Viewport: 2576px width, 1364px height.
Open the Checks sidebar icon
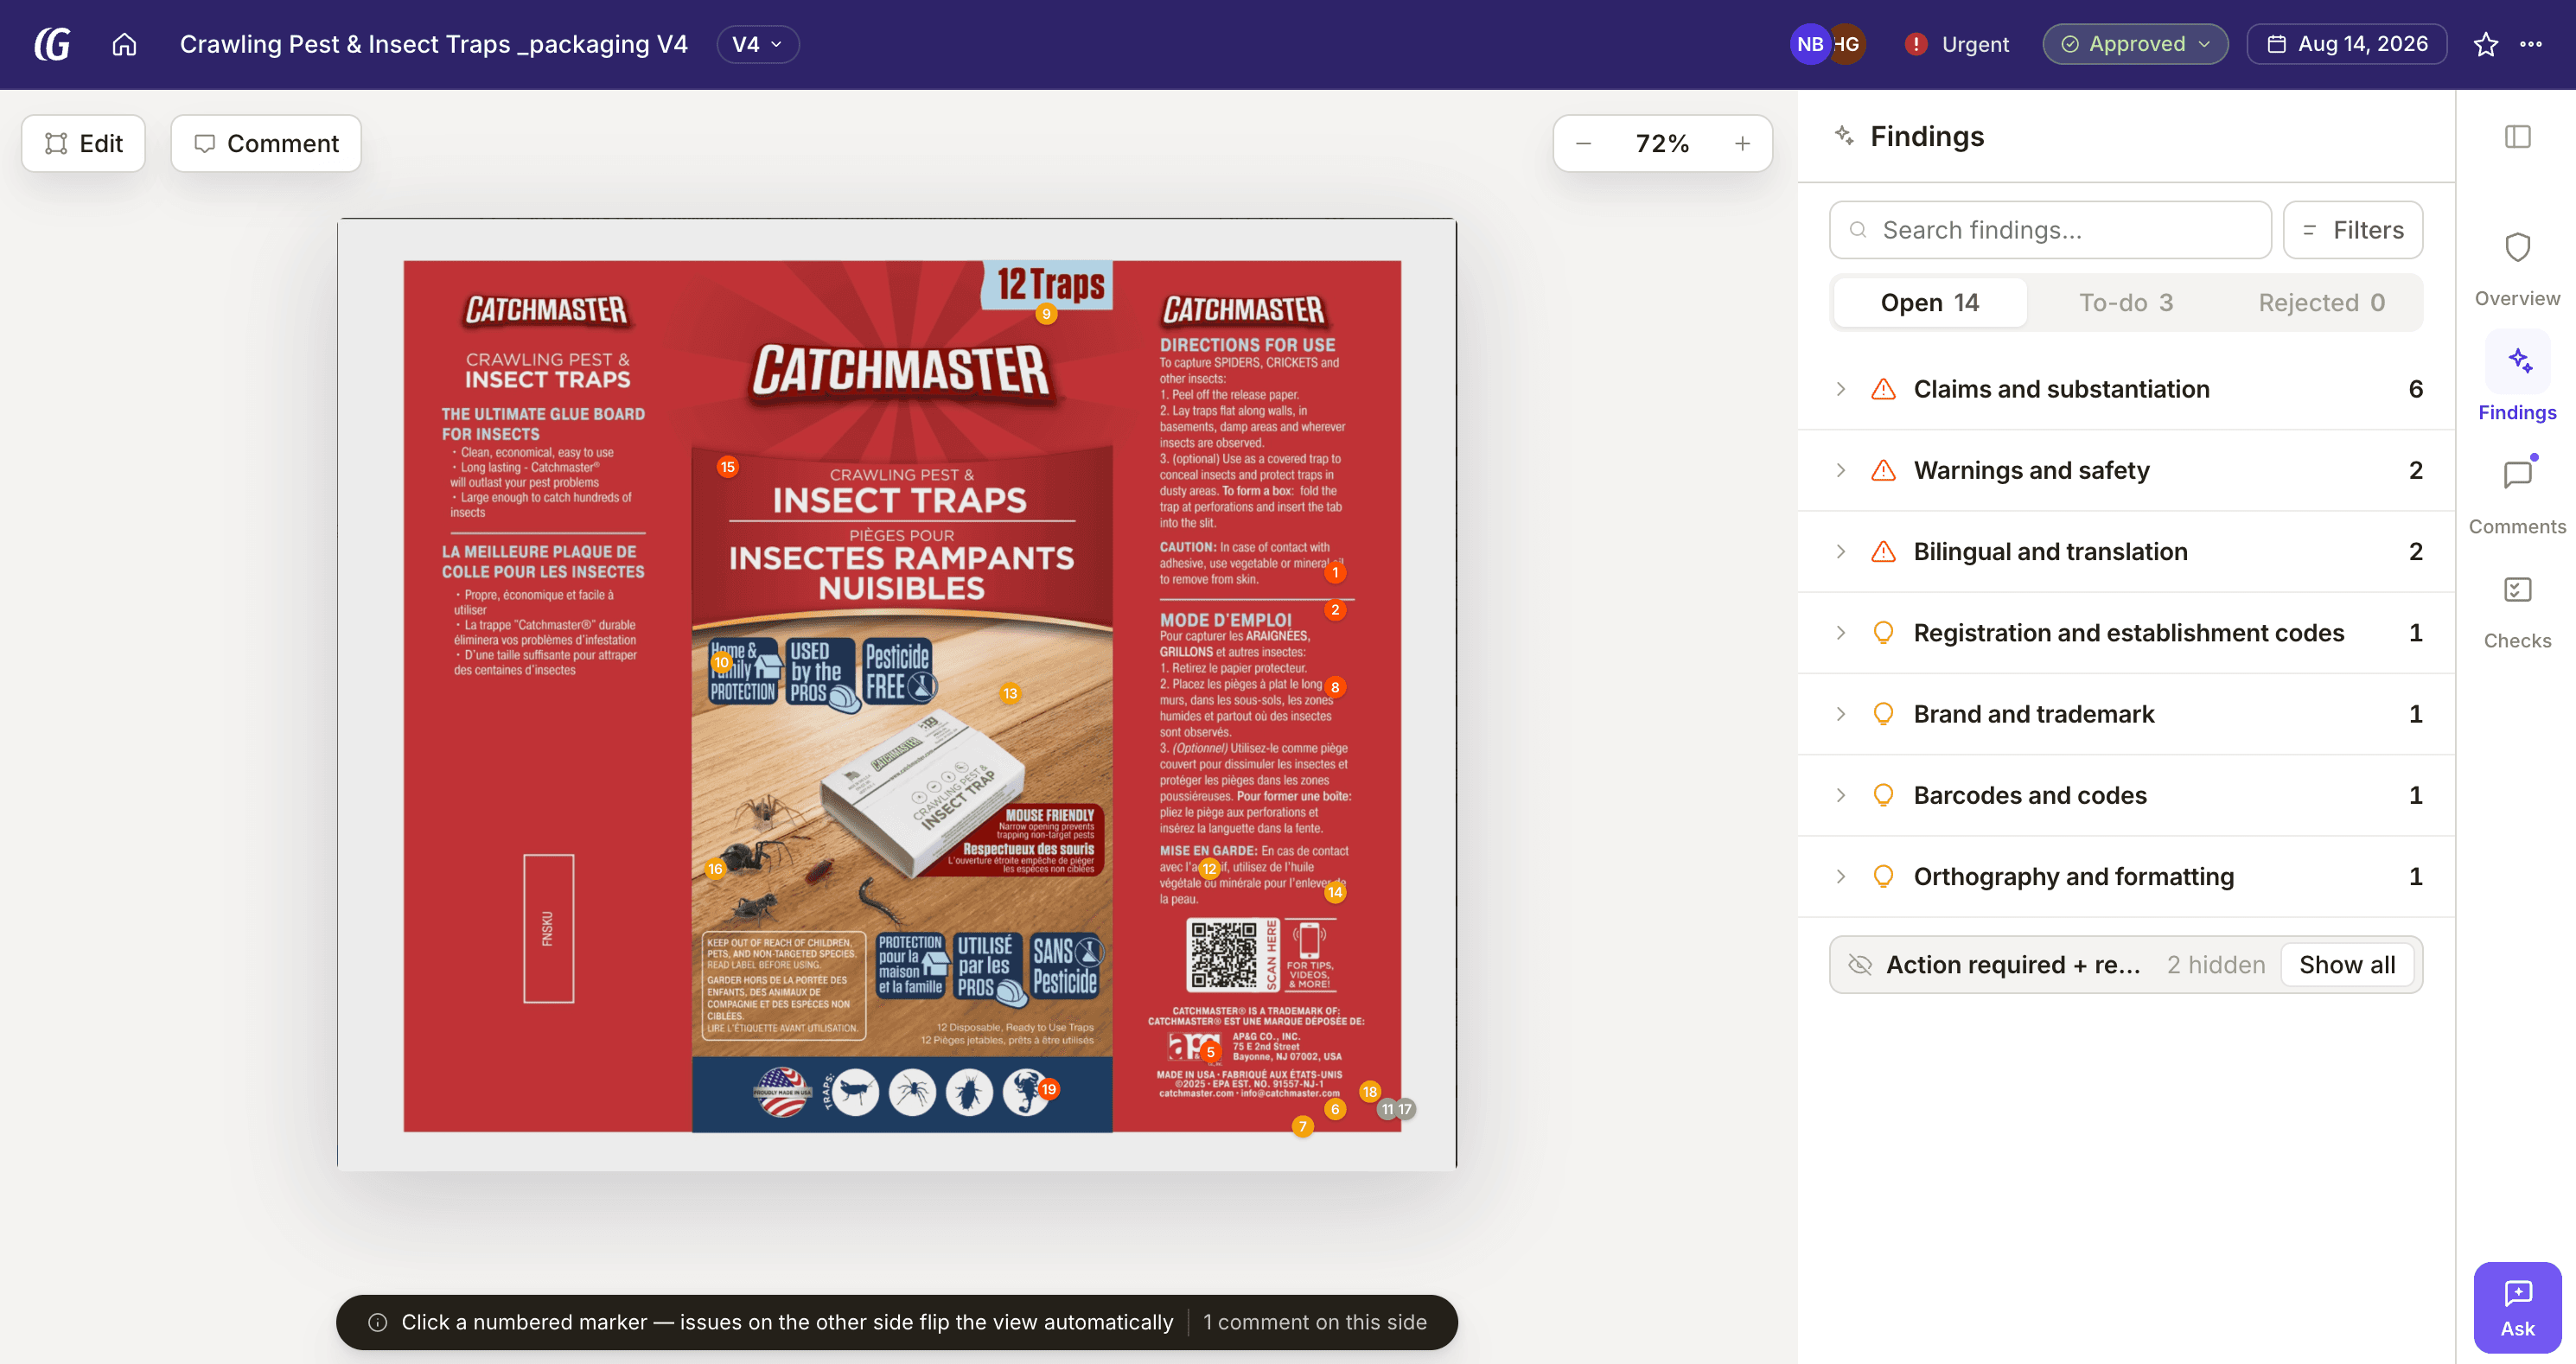[x=2517, y=589]
